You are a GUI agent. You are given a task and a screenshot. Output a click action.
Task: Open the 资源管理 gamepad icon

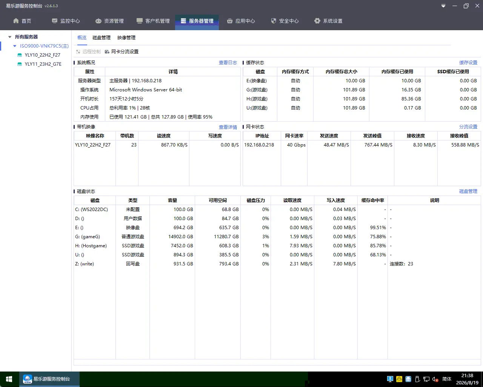[x=98, y=21]
